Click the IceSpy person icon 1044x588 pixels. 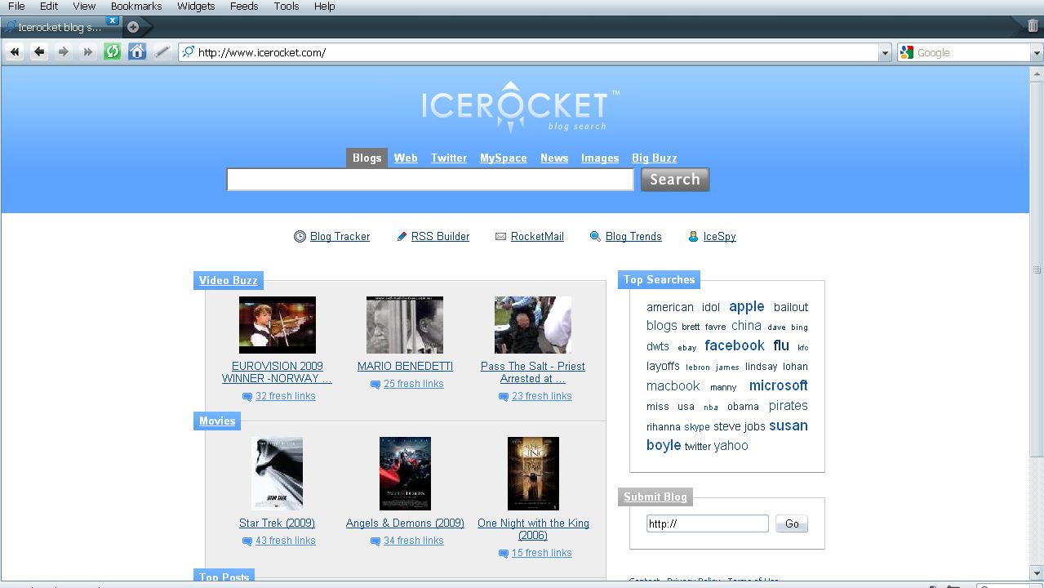pyautogui.click(x=693, y=236)
